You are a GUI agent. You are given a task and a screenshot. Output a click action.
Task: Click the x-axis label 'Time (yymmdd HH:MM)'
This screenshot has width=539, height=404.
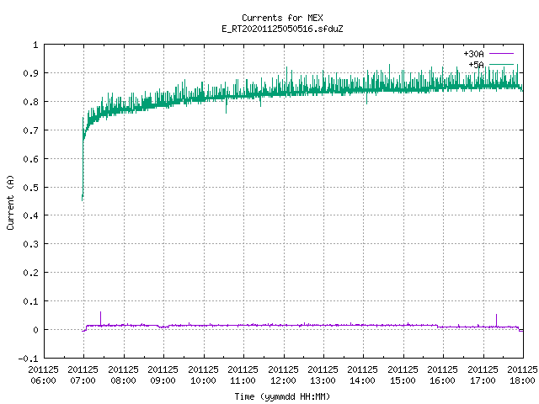click(282, 396)
